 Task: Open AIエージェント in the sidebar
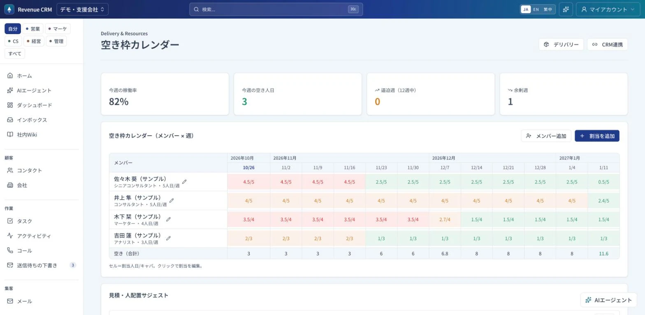coord(42,90)
